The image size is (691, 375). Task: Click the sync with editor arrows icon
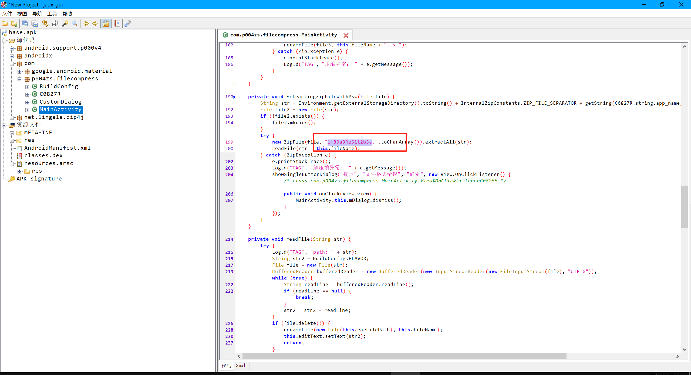(45, 24)
